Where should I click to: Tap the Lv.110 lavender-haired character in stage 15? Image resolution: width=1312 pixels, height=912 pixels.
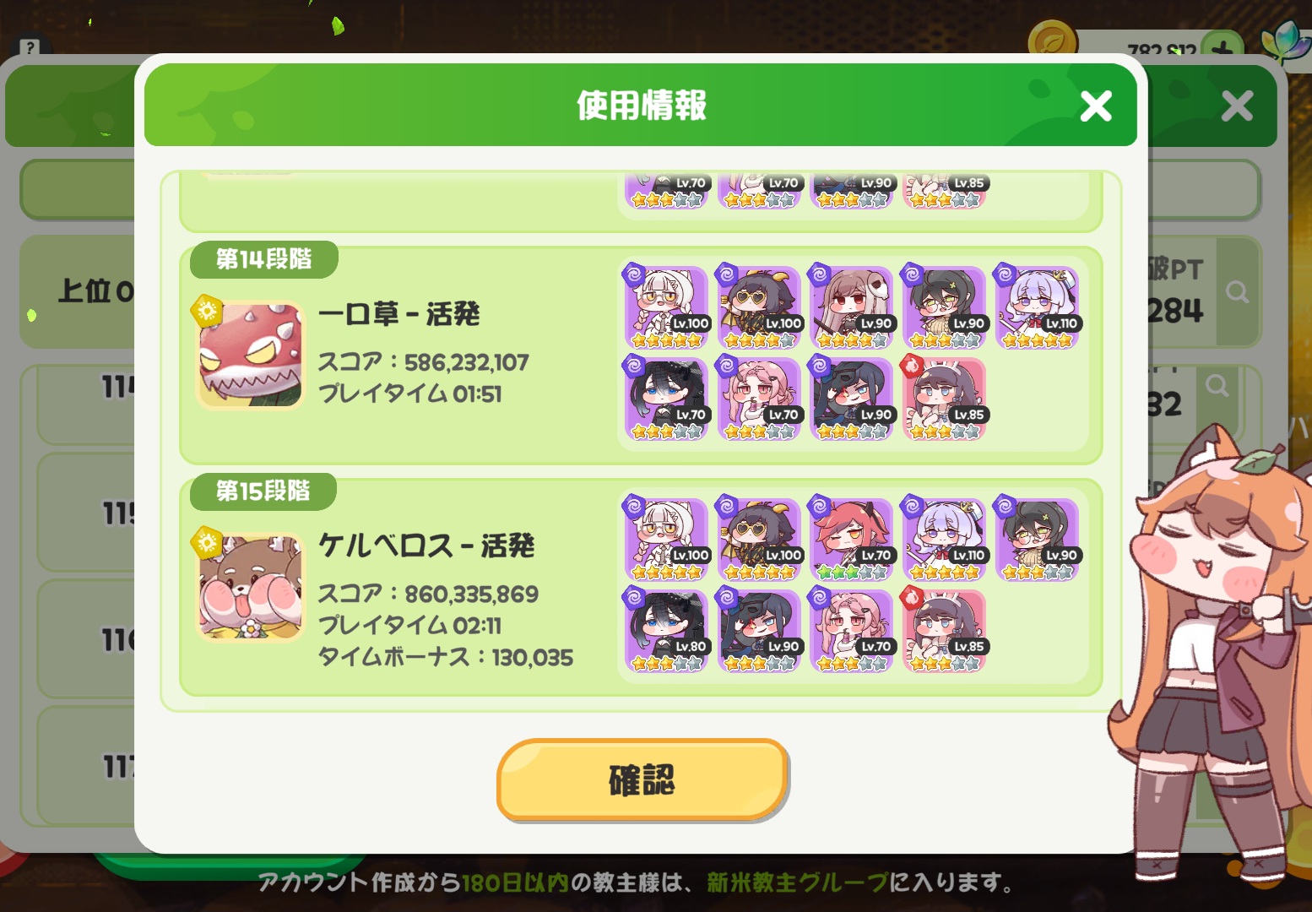pos(945,539)
